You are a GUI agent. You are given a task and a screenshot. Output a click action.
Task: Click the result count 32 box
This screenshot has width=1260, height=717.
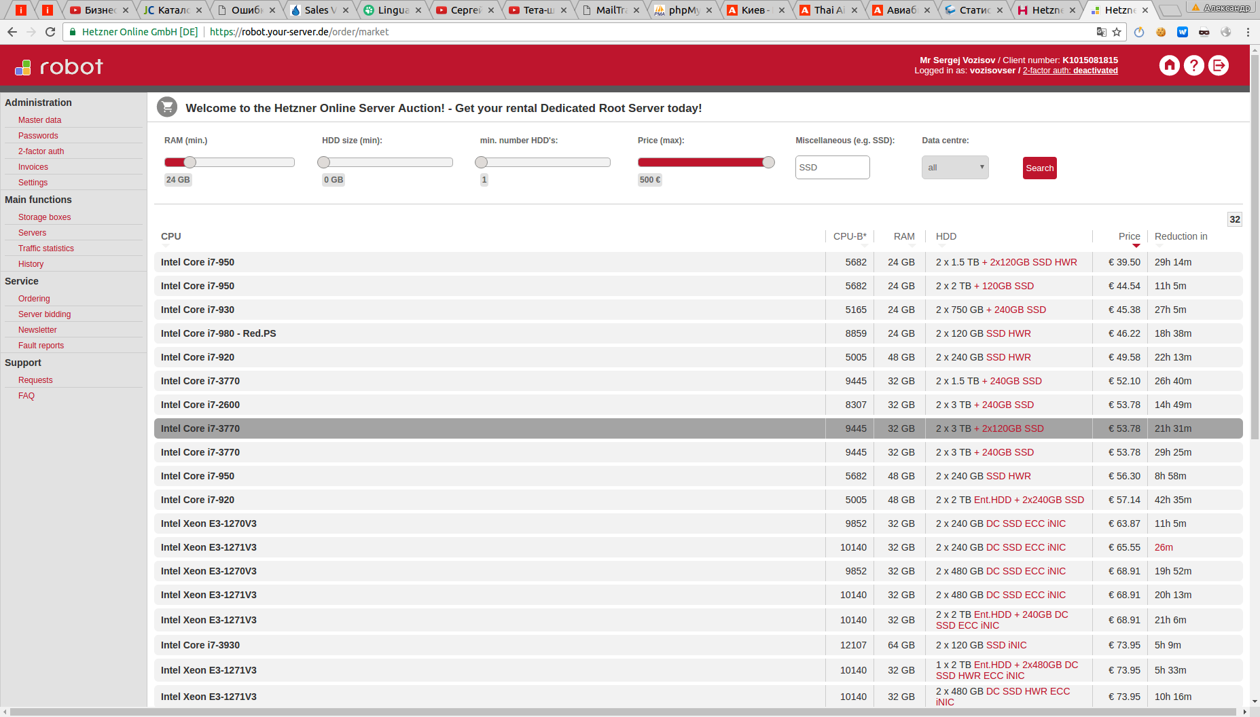[x=1235, y=219]
